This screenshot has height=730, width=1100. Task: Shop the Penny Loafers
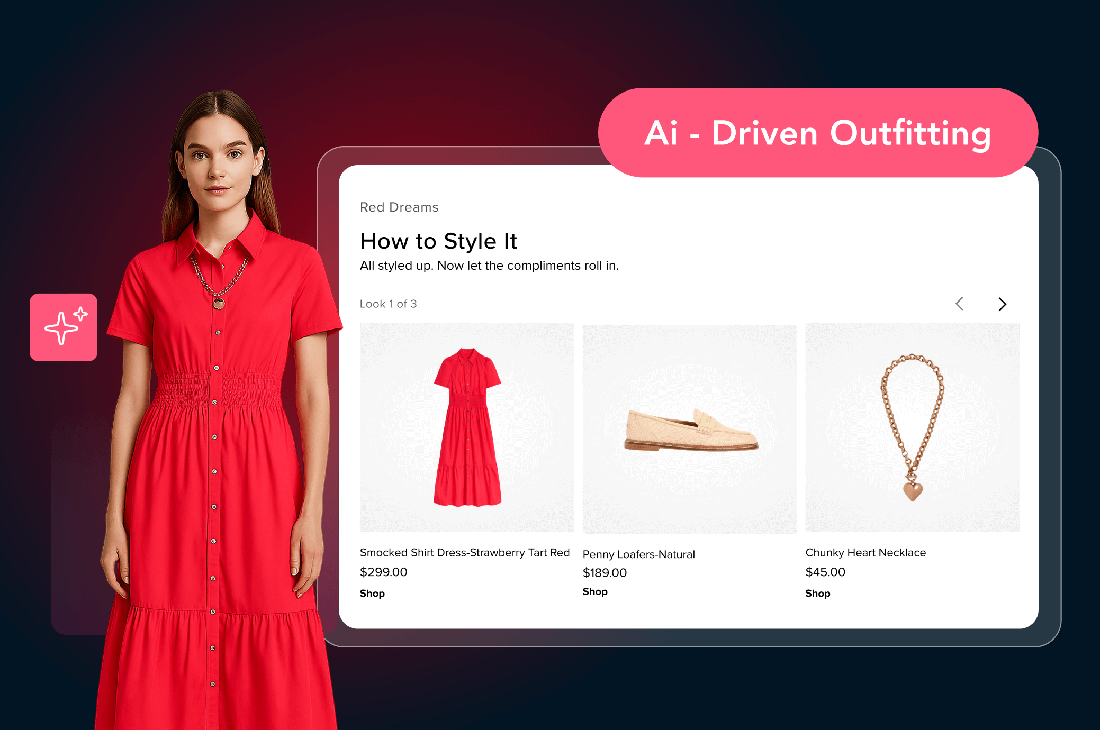pyautogui.click(x=594, y=591)
